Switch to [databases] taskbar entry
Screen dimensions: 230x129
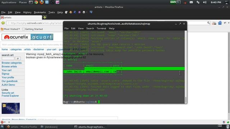point(49,127)
